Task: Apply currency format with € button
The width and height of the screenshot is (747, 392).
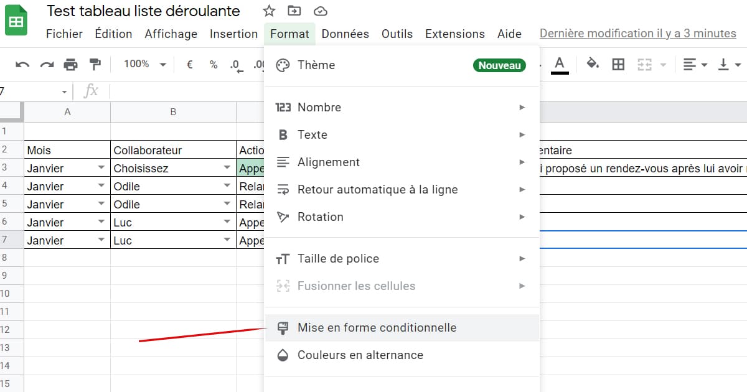Action: tap(190, 64)
